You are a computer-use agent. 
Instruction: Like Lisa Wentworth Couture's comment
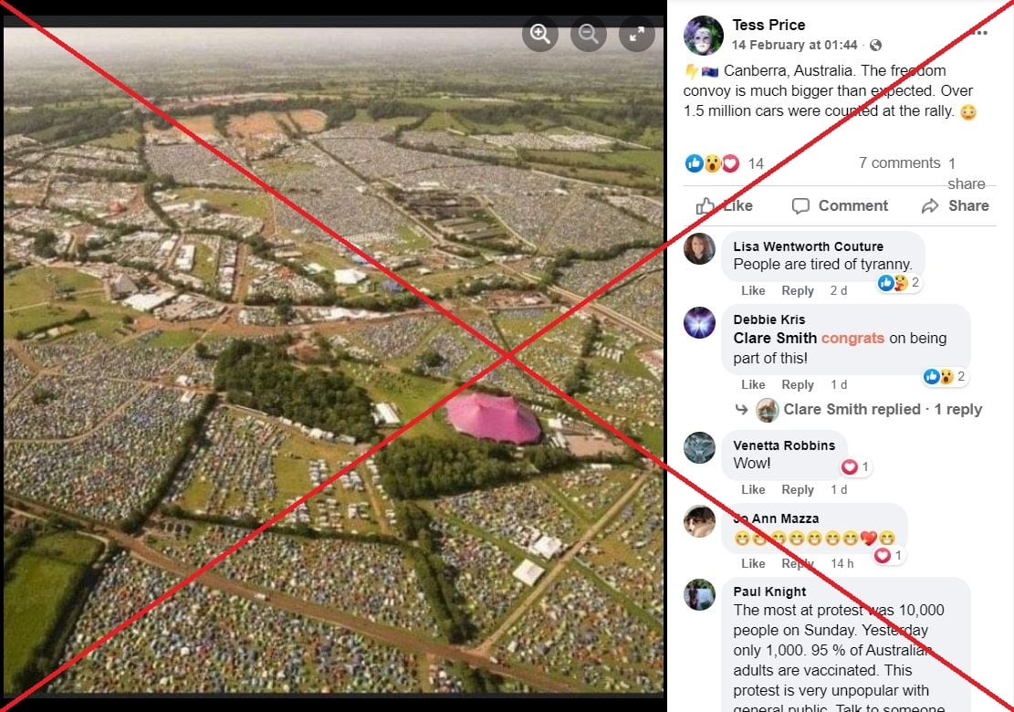(753, 290)
